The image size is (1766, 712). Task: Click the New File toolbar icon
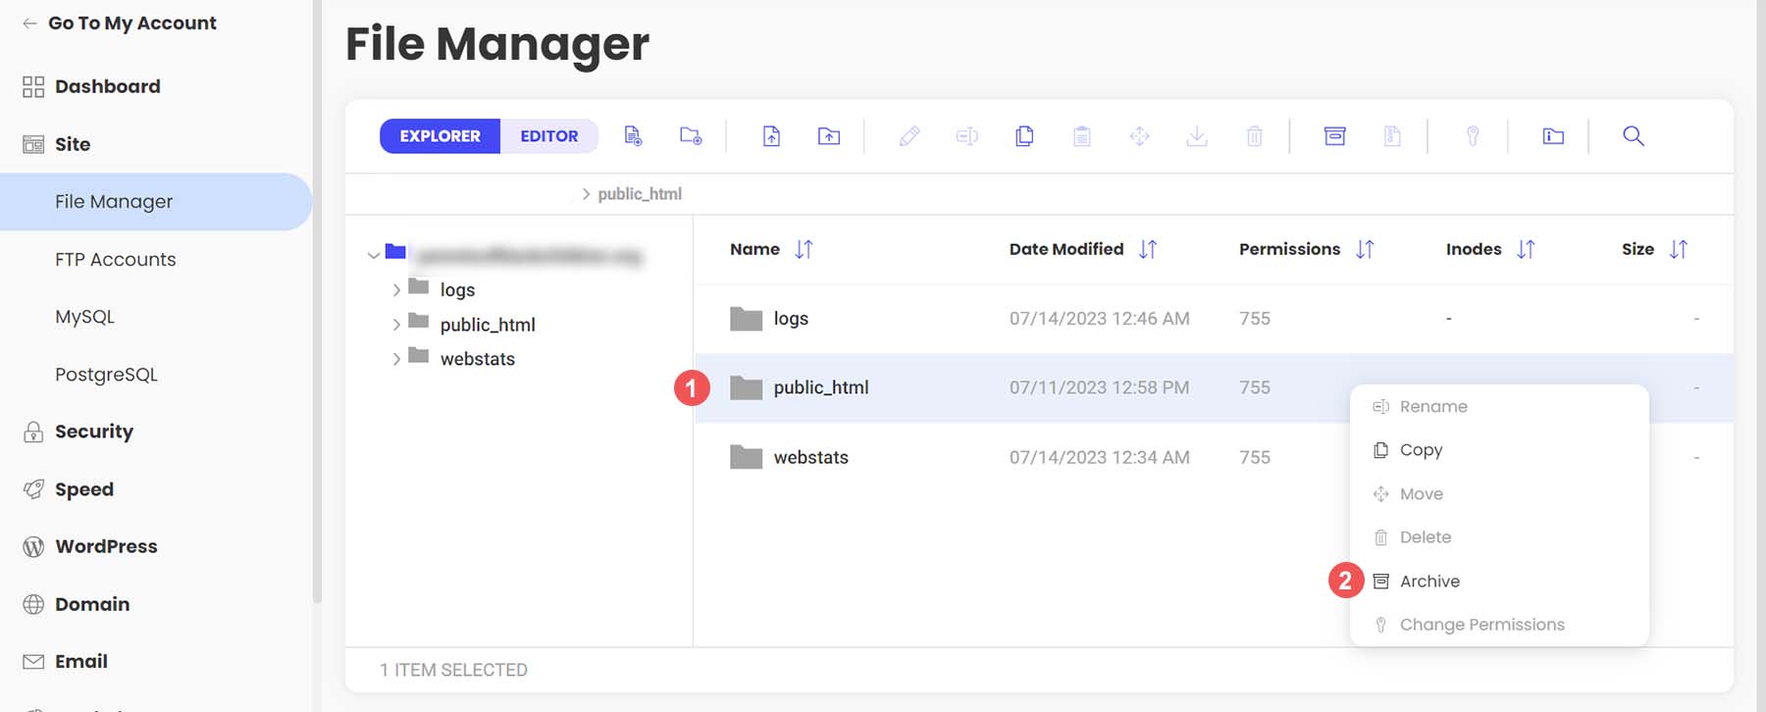click(633, 136)
